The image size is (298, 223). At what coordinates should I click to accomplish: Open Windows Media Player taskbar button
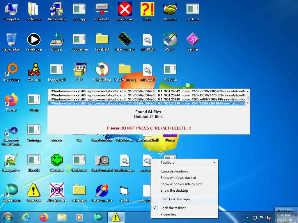click(79, 217)
